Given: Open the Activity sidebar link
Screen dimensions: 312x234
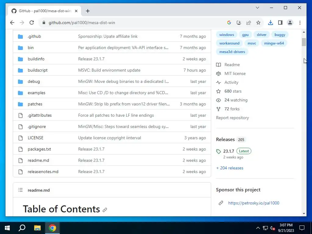Looking at the screenshot, I should tap(227, 82).
